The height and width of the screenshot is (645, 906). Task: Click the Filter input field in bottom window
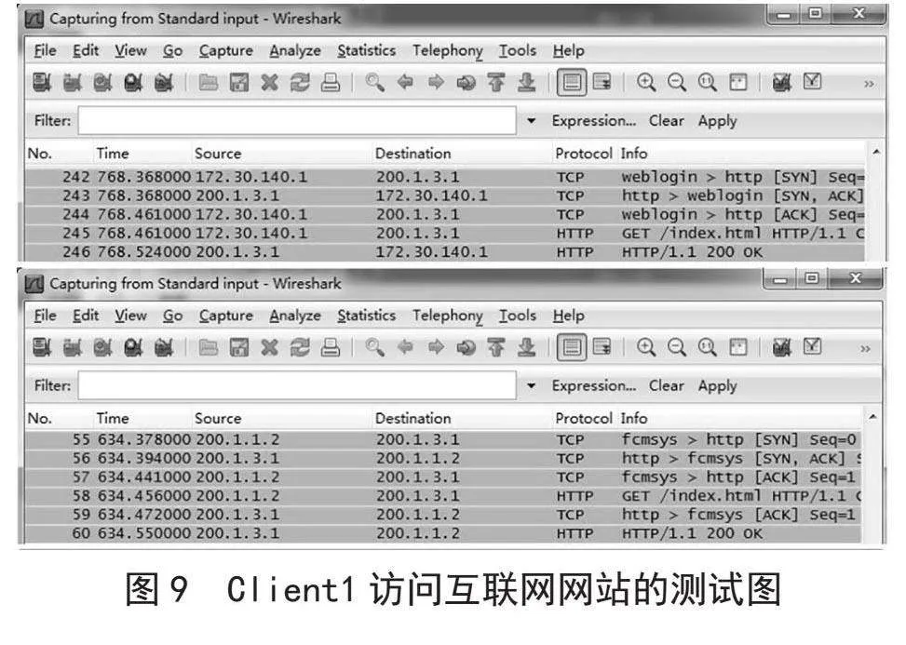[x=297, y=385]
